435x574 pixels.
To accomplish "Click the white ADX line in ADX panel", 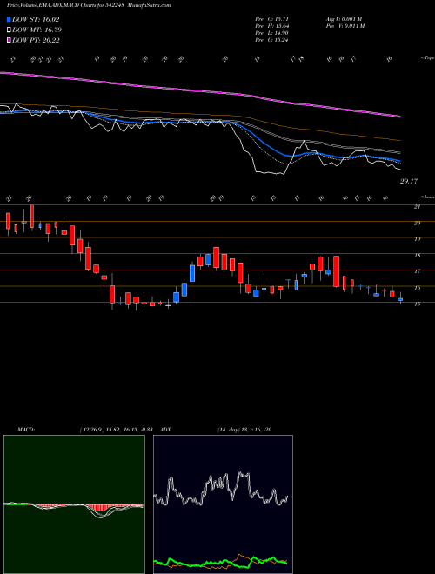I will (220, 489).
